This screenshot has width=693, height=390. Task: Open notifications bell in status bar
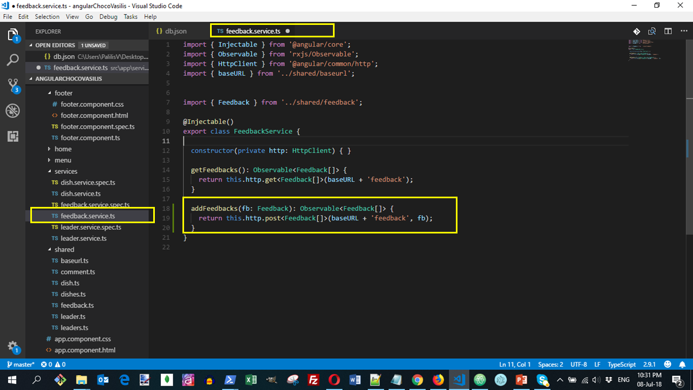click(x=683, y=365)
